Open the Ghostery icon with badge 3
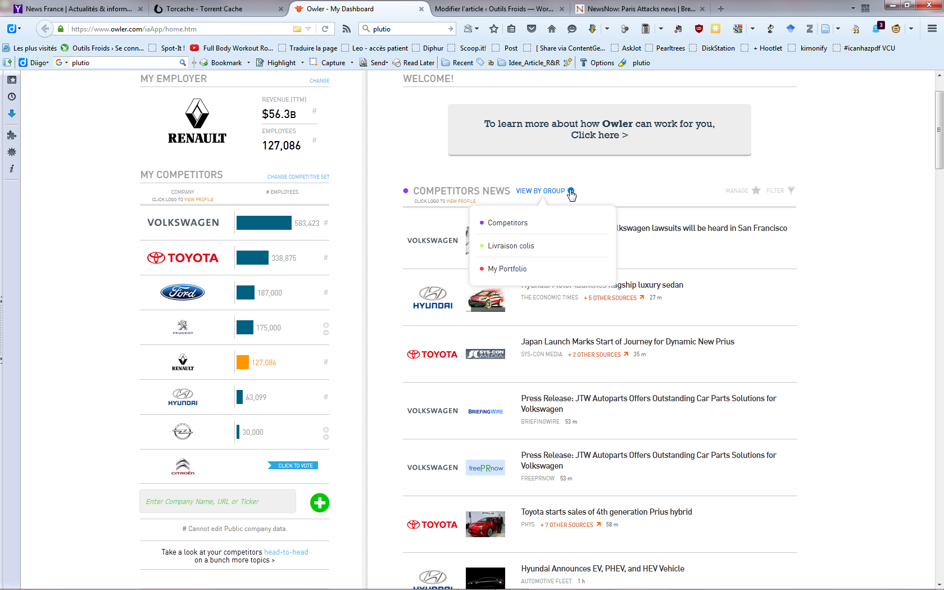Screen dimensions: 944x590 tap(877, 28)
